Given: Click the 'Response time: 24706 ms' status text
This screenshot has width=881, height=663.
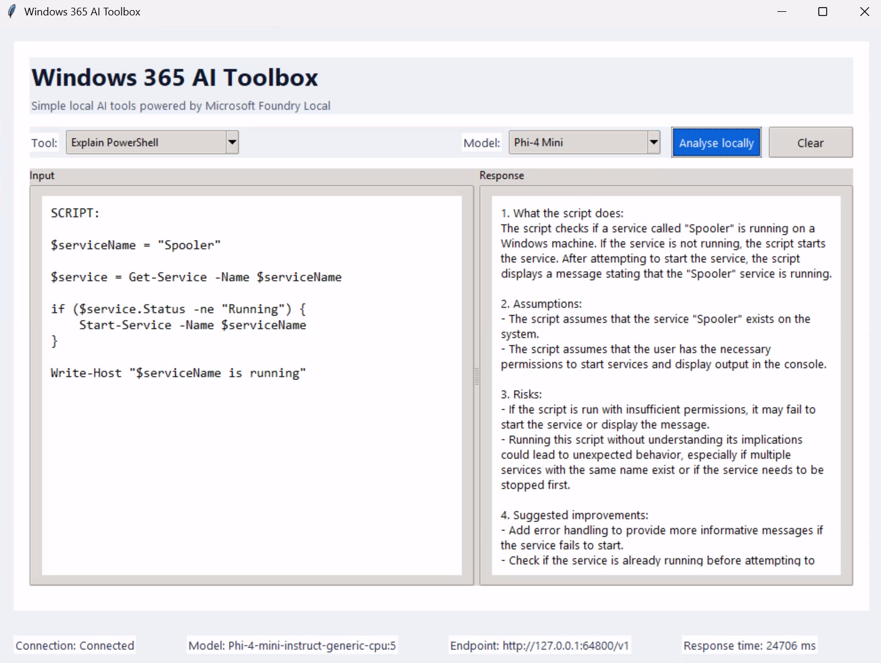Looking at the screenshot, I should 750,645.
